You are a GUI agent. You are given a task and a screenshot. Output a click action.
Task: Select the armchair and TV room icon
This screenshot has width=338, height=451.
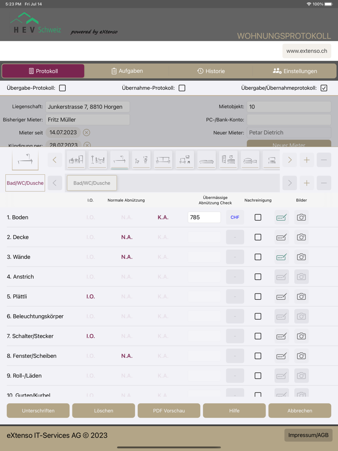(x=184, y=160)
